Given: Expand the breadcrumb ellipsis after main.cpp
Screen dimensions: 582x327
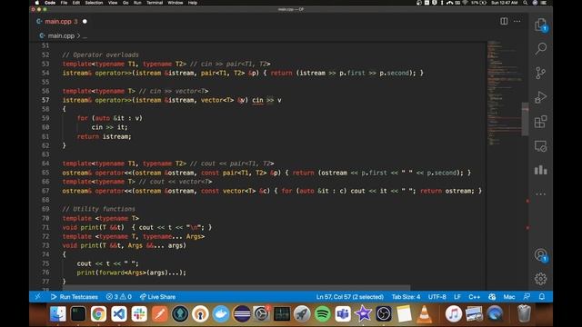Looking at the screenshot, I should (x=85, y=36).
